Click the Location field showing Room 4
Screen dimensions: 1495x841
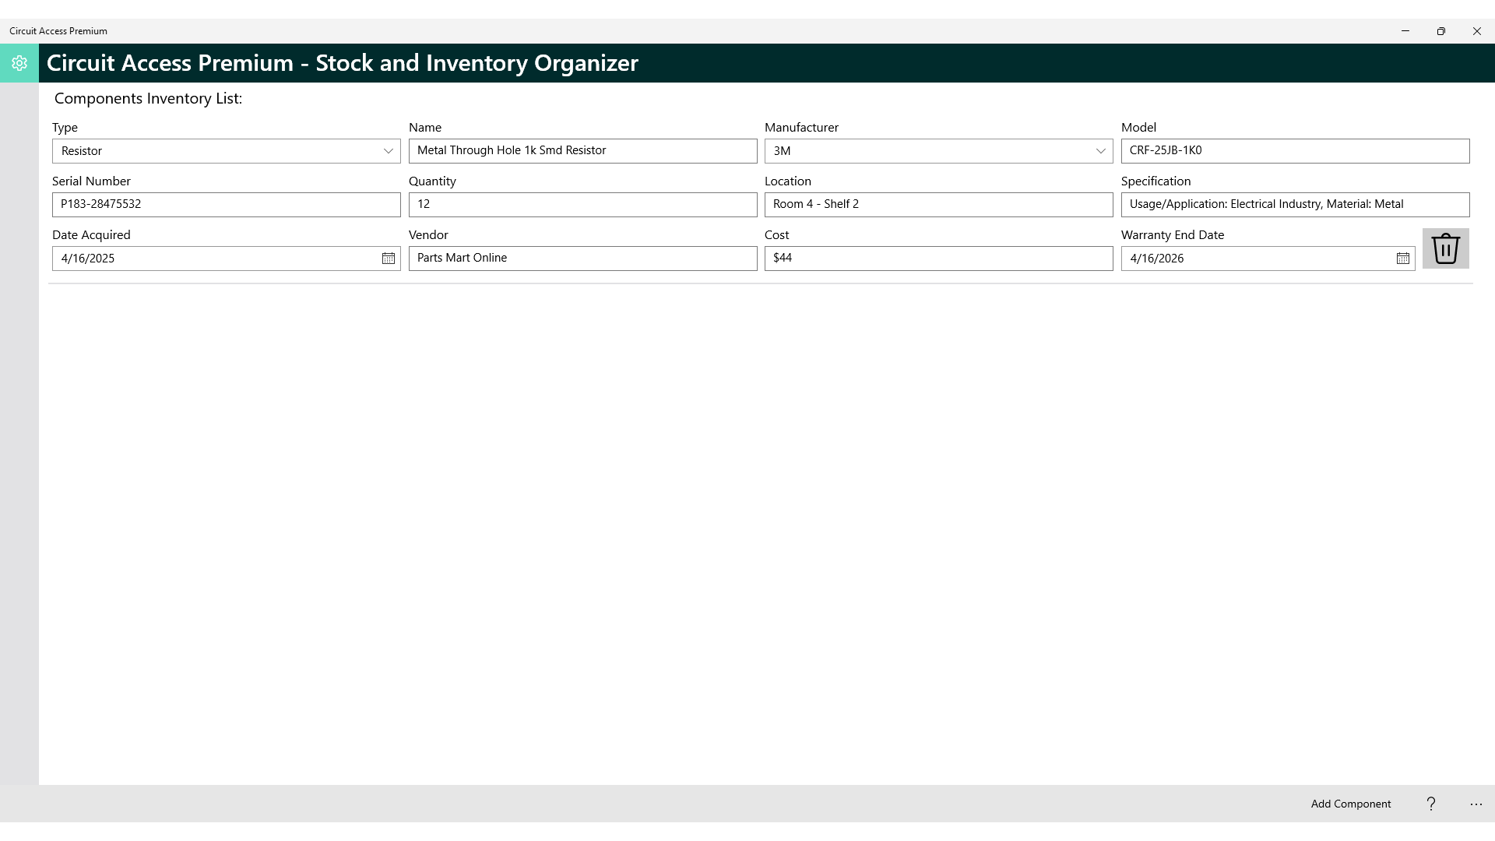pyautogui.click(x=937, y=204)
